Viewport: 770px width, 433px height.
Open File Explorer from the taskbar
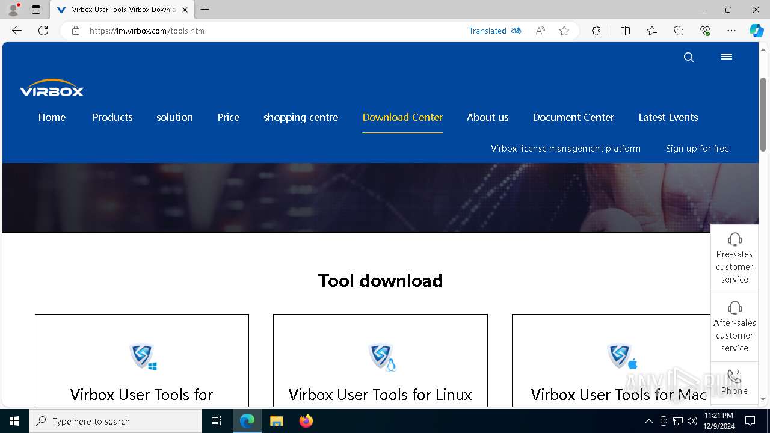[276, 421]
